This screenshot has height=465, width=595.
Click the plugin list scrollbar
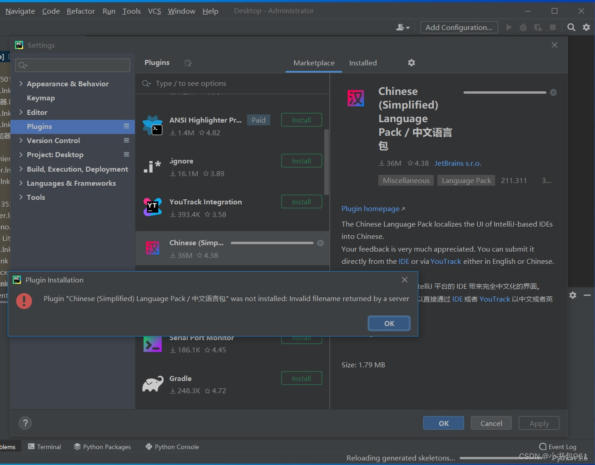point(327,162)
